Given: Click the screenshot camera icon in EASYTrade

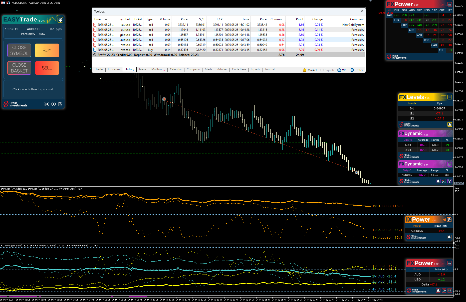Looking at the screenshot, I should point(47,104).
